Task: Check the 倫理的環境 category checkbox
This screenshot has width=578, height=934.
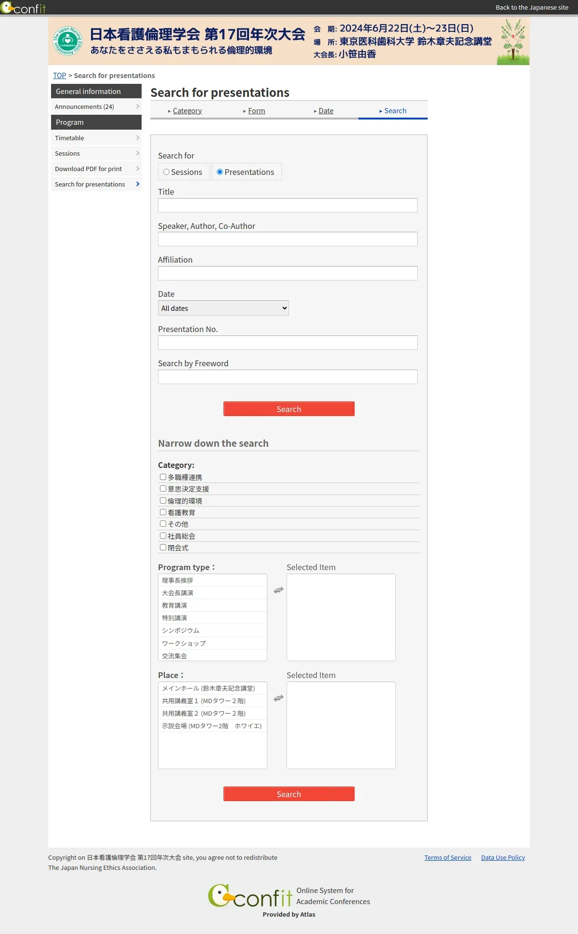Action: coord(163,501)
